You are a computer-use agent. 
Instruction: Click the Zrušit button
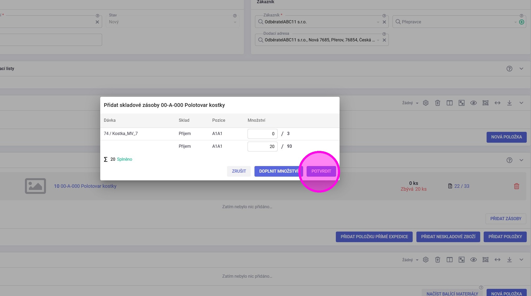tap(239, 171)
